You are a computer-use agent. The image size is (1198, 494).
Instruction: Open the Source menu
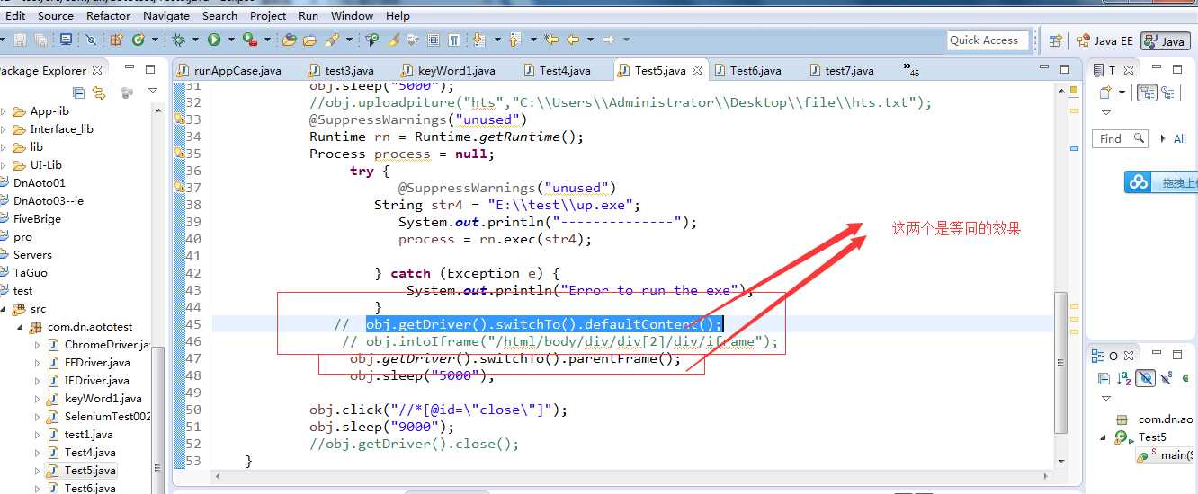click(x=56, y=15)
